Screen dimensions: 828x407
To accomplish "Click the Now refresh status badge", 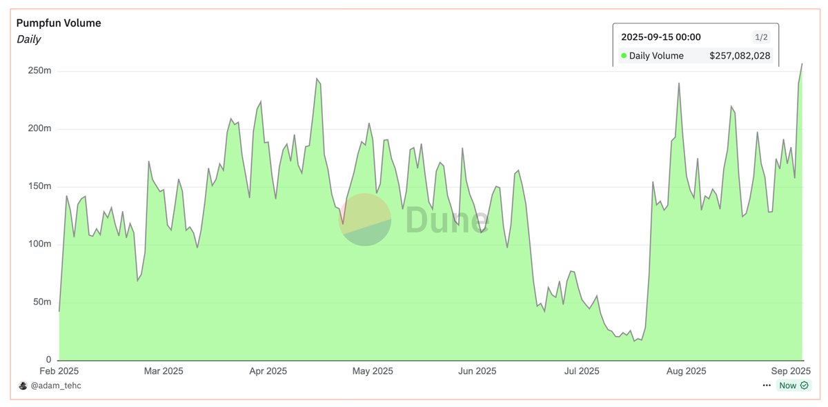I will tap(793, 386).
